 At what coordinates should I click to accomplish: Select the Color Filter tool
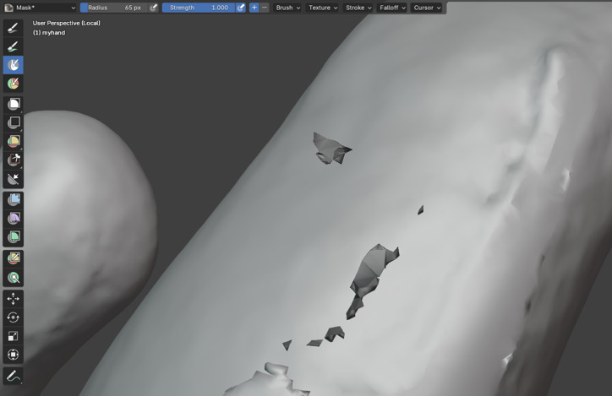14,237
